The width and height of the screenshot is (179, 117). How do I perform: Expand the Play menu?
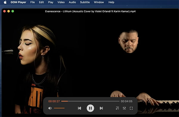tap(51, 2)
